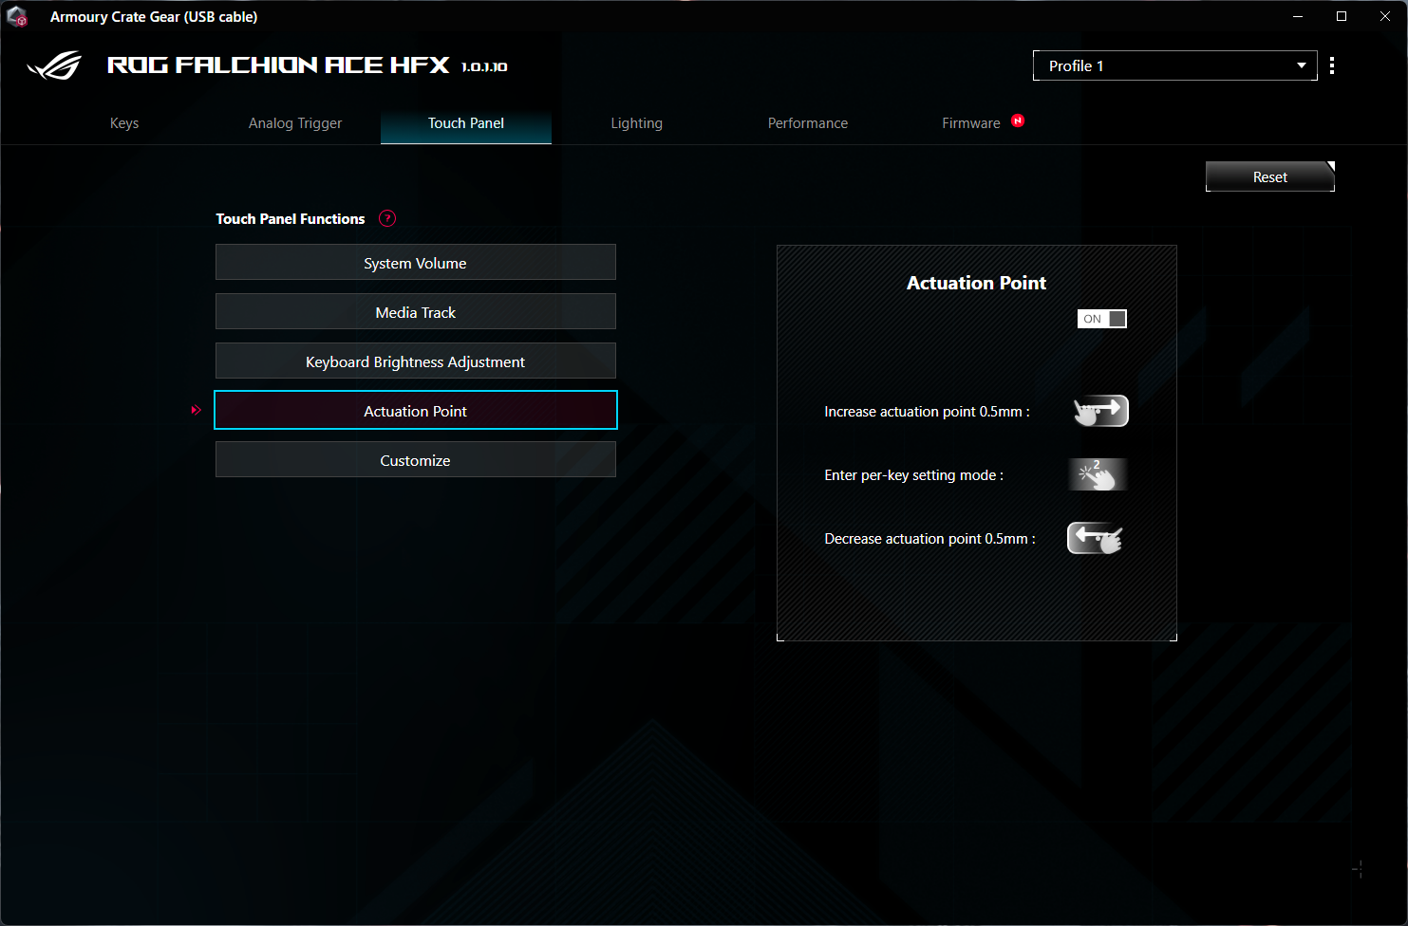Click the Touch Panel Functions help icon
Screen dimensions: 1408x926
pos(387,218)
